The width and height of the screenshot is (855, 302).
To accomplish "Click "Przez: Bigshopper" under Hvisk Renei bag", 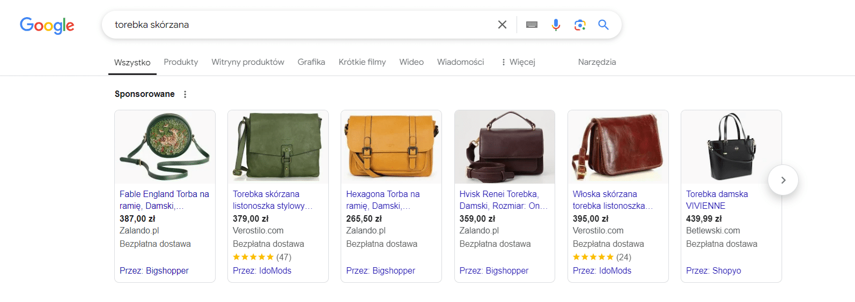I will tap(494, 270).
